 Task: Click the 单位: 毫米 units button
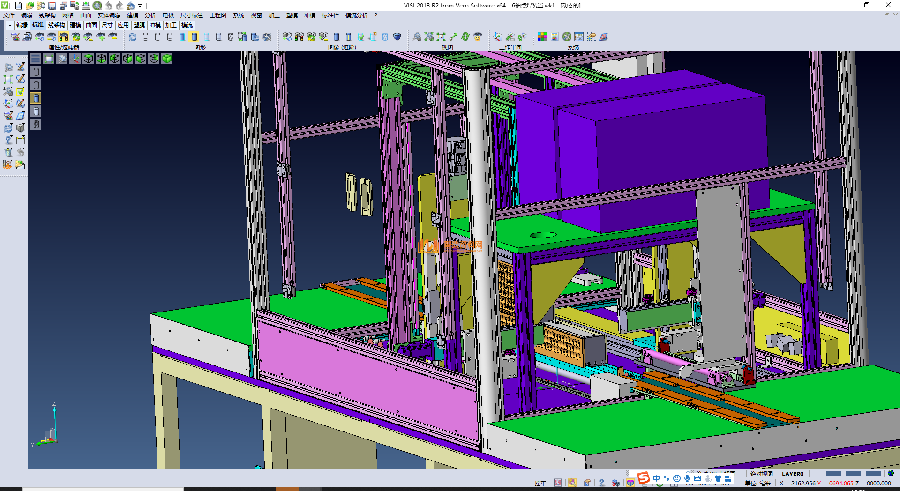tap(757, 483)
